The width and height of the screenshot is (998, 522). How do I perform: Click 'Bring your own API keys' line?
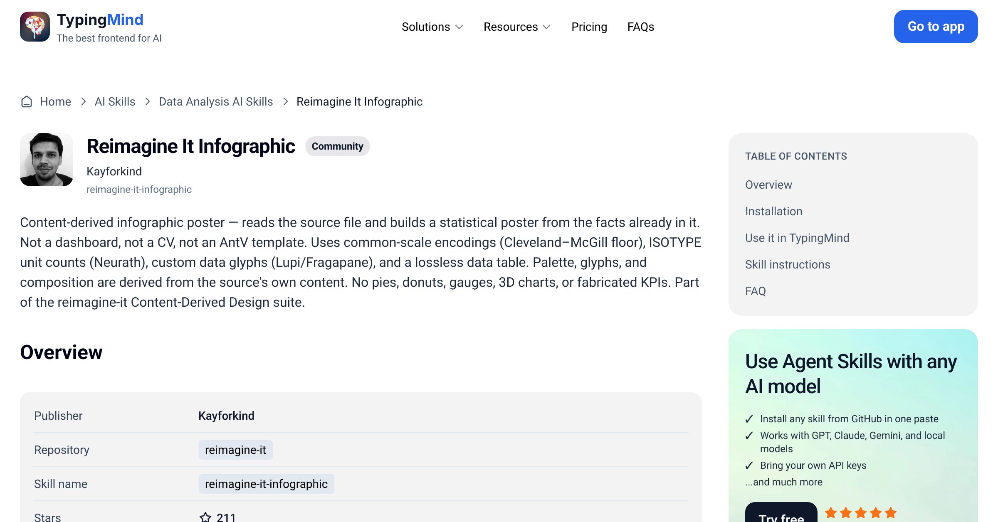click(813, 465)
